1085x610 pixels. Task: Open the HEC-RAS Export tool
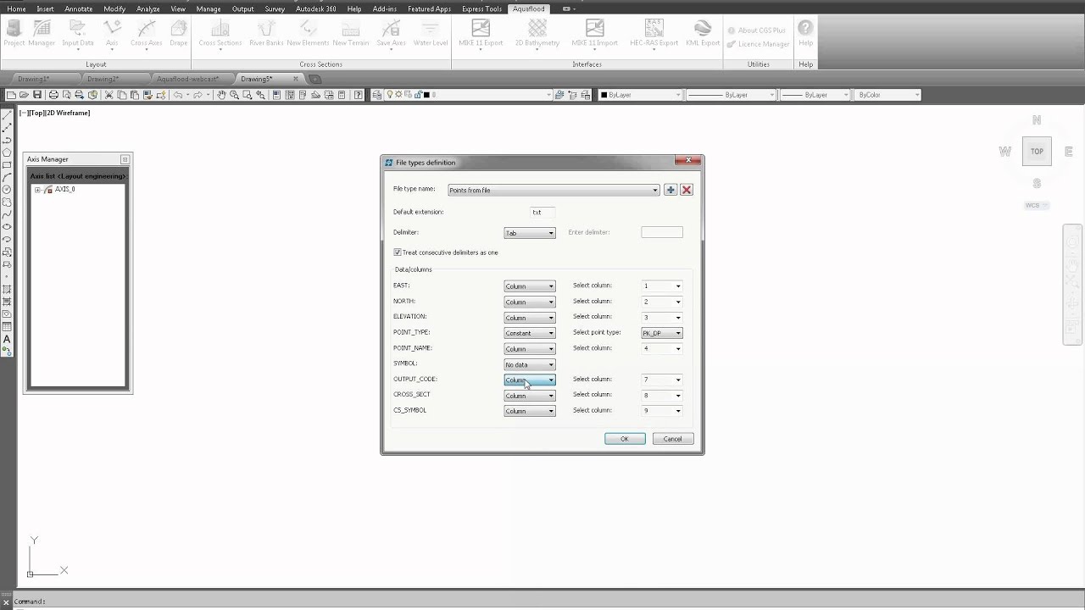tap(654, 33)
